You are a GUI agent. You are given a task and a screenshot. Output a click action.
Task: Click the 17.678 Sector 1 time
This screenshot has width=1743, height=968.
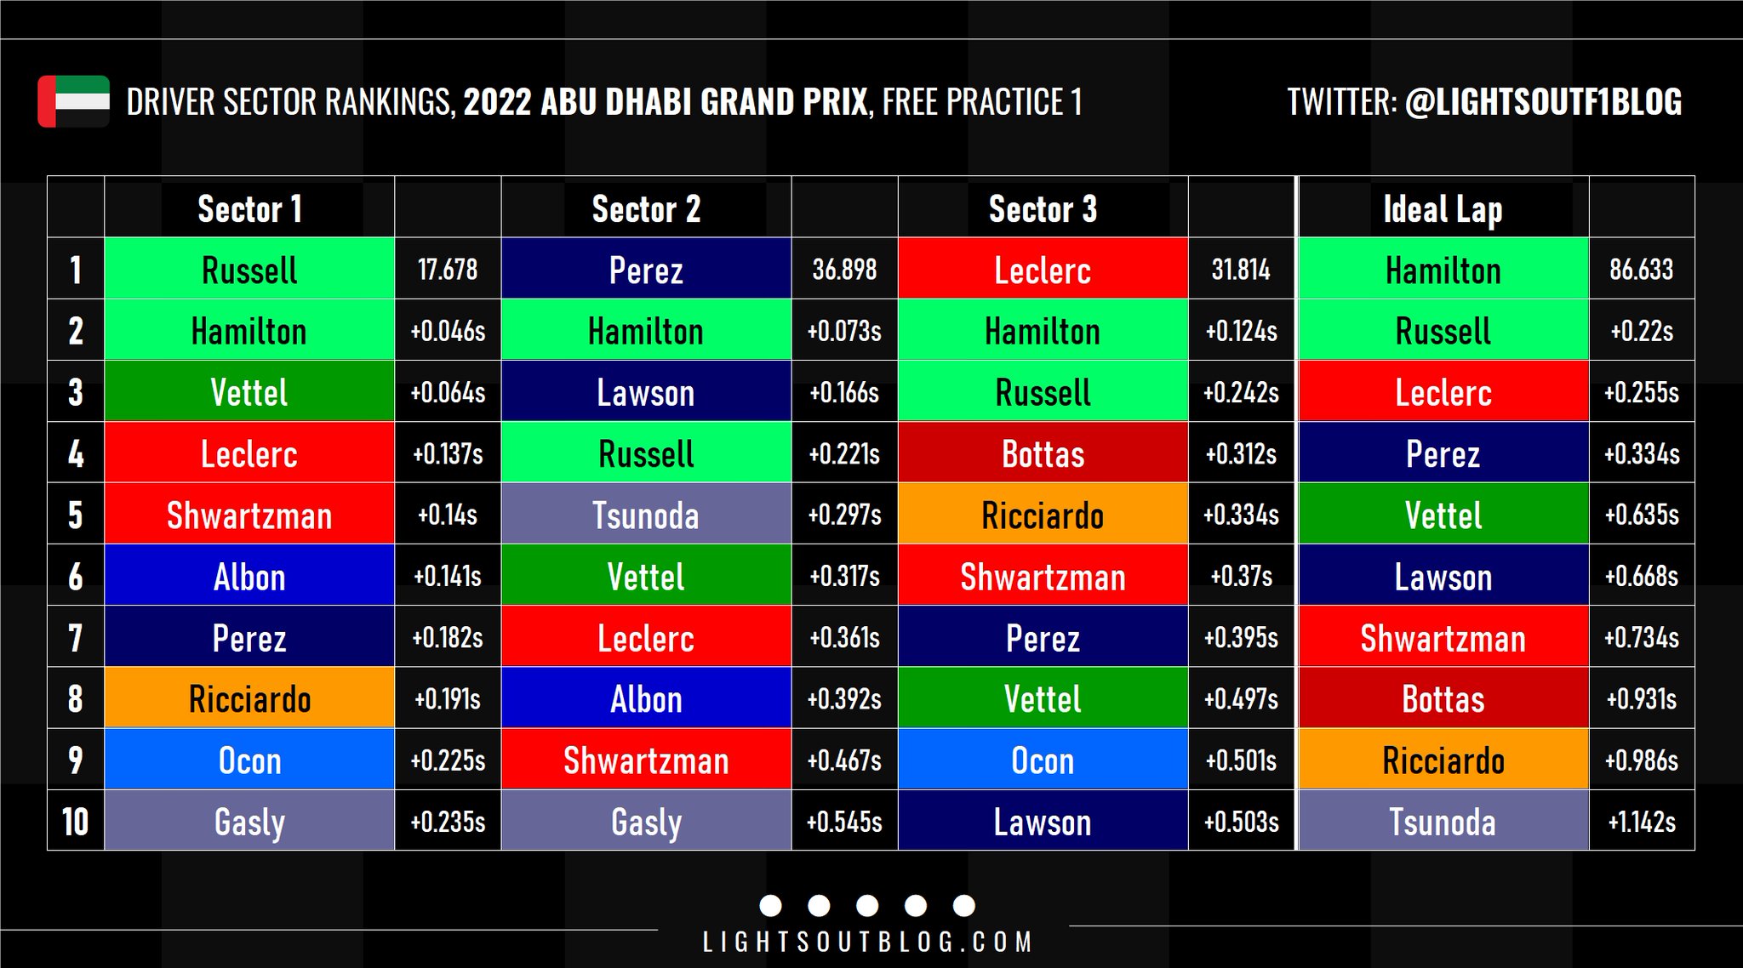[448, 269]
